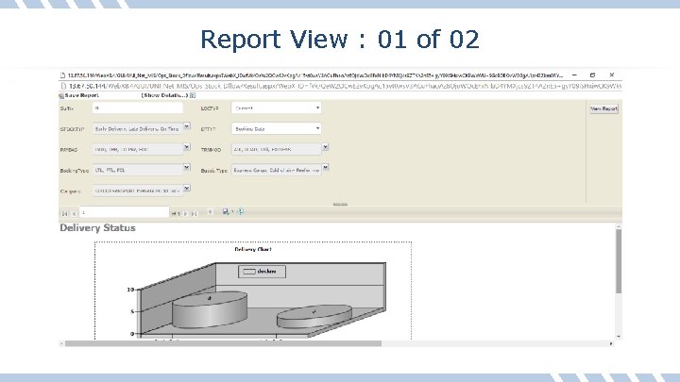
Task: Click the scroll right arrow
Action: (611, 343)
